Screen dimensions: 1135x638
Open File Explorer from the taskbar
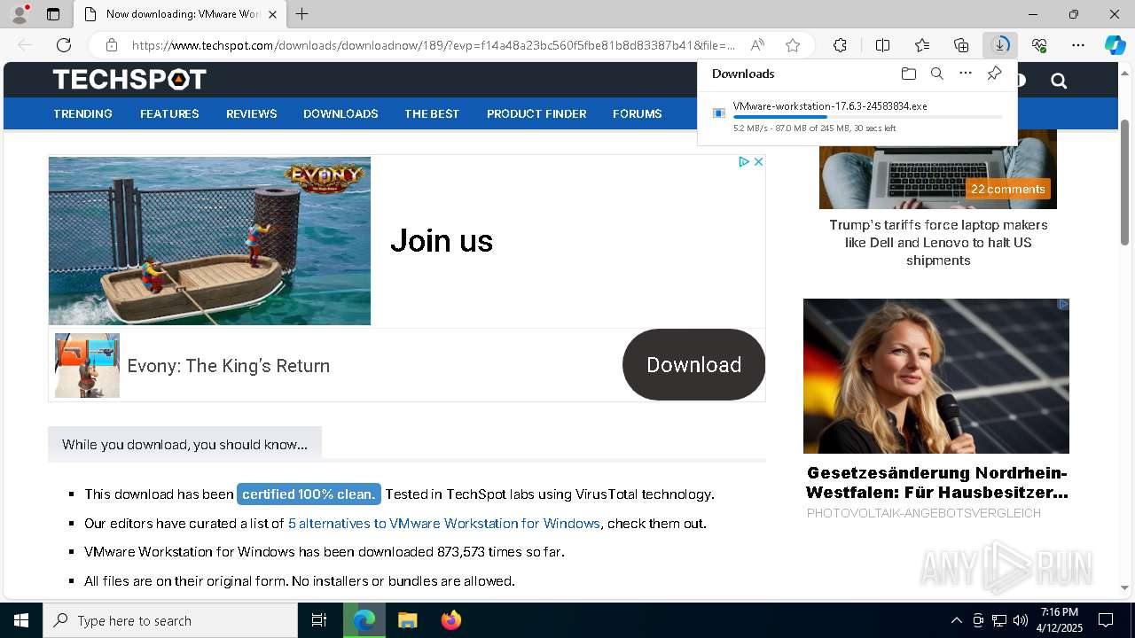[407, 620]
